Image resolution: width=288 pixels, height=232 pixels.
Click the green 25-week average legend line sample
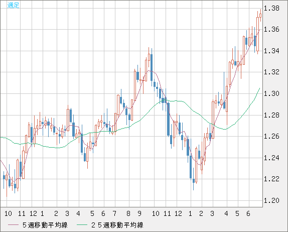click(82, 225)
